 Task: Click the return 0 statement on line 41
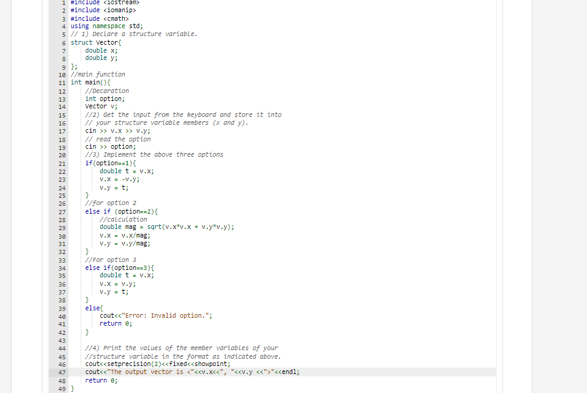tap(116, 323)
